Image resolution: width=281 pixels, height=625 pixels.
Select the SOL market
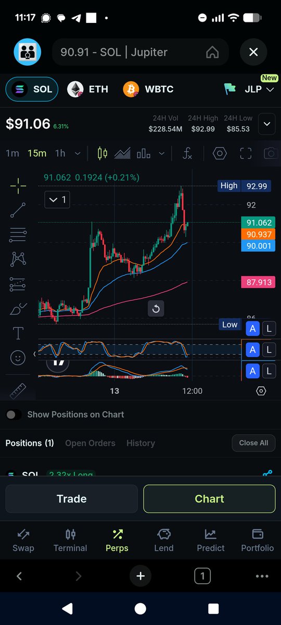pos(32,89)
